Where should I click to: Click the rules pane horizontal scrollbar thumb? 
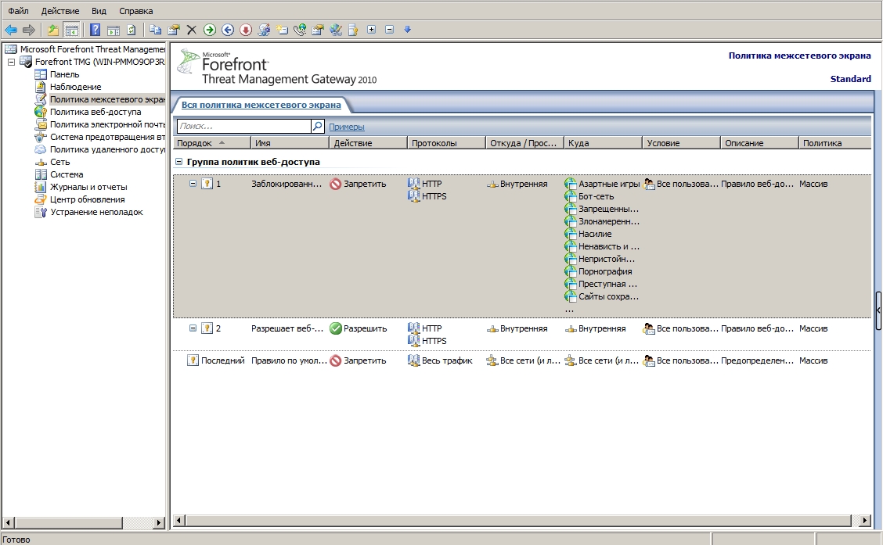(518, 521)
